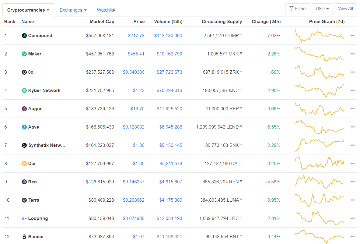Click Maker price $455.41
Image resolution: width=360 pixels, height=244 pixels.
(x=136, y=54)
